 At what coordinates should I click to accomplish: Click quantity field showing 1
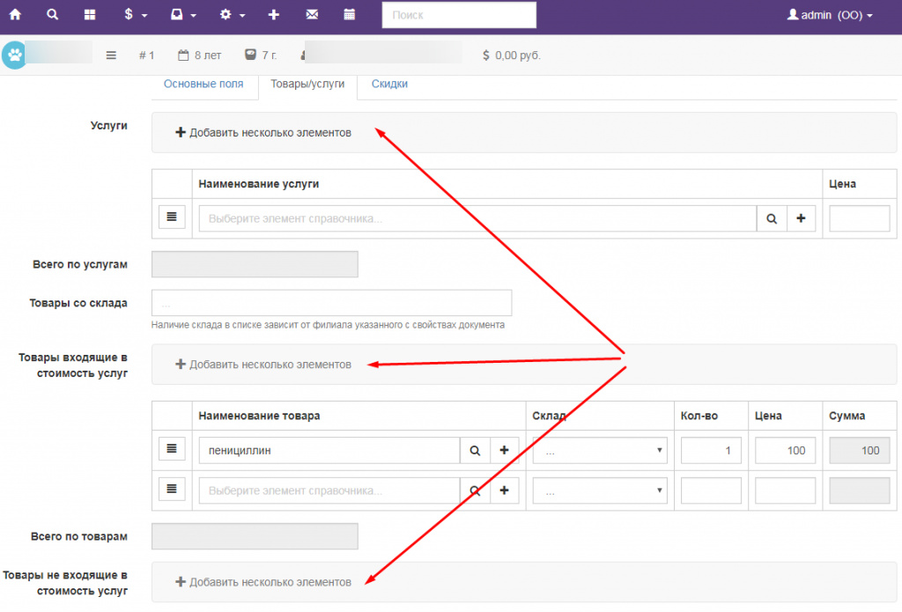[x=711, y=450]
